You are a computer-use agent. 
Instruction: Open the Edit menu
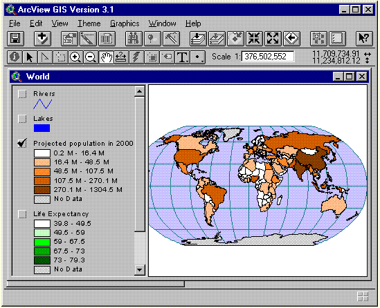click(36, 23)
